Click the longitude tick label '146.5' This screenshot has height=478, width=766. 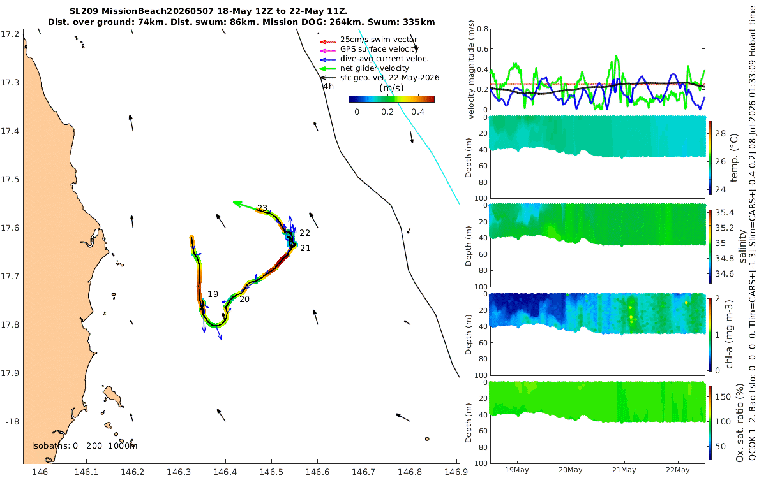271,472
